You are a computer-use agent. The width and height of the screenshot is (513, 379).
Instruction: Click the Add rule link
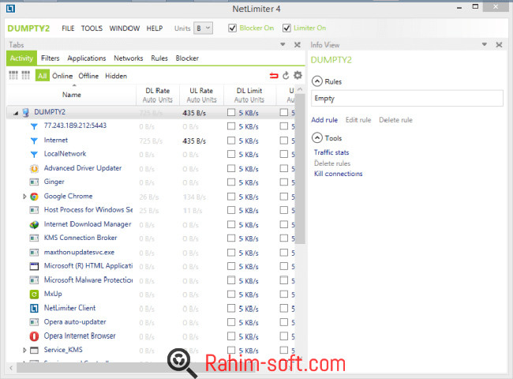324,120
